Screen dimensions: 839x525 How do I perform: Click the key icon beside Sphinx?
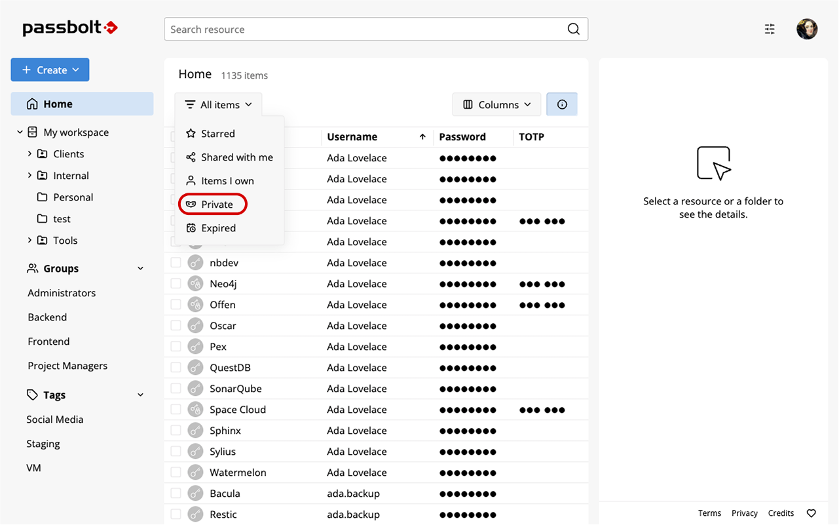[195, 431]
